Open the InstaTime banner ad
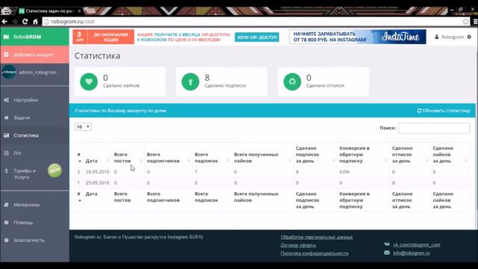Image resolution: width=478 pixels, height=269 pixels. (x=358, y=37)
